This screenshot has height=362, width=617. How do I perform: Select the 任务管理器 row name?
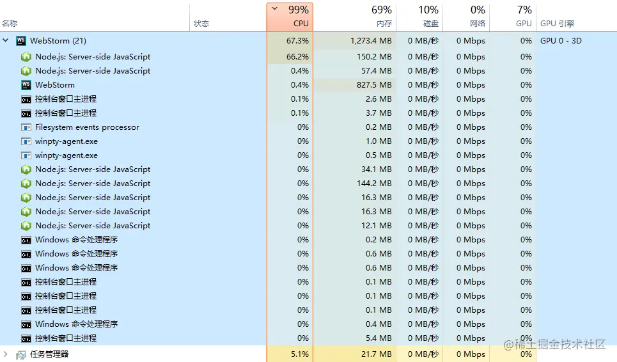click(49, 354)
